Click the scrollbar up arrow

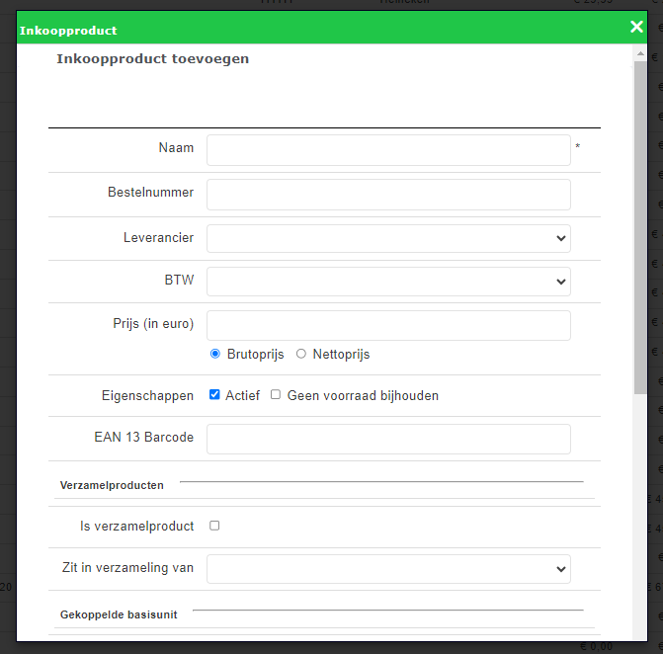(x=640, y=52)
